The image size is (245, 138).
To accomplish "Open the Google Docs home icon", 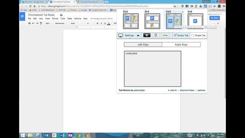I will [x=22, y=16].
